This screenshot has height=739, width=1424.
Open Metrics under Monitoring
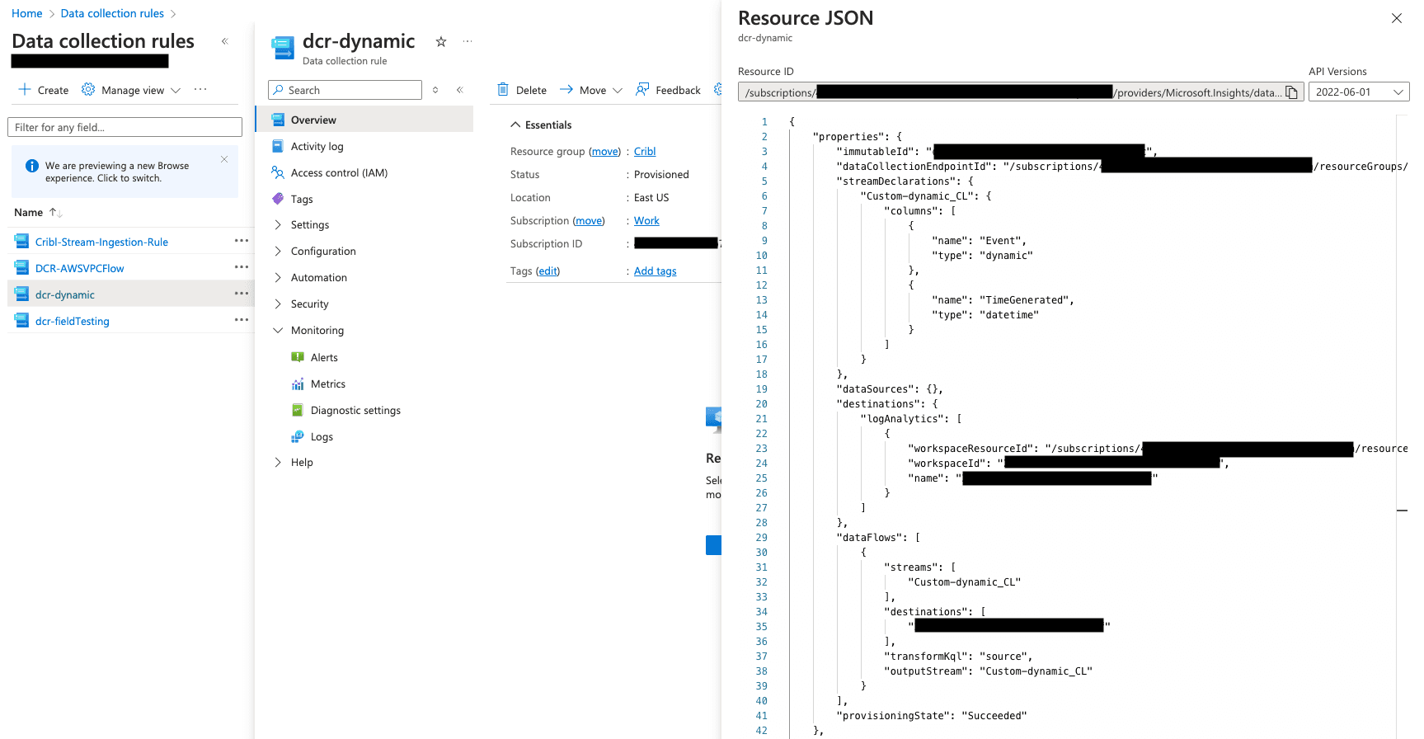point(327,384)
